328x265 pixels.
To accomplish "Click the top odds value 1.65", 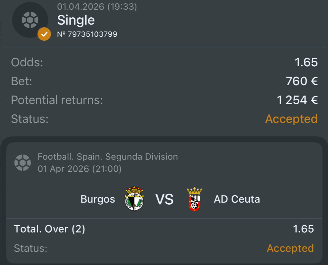I will [306, 62].
